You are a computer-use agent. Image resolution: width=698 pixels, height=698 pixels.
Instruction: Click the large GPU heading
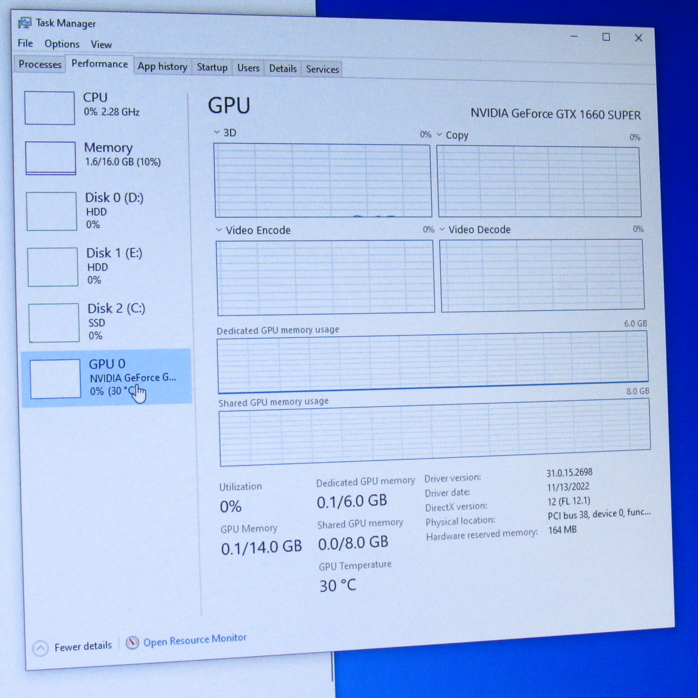[x=229, y=105]
